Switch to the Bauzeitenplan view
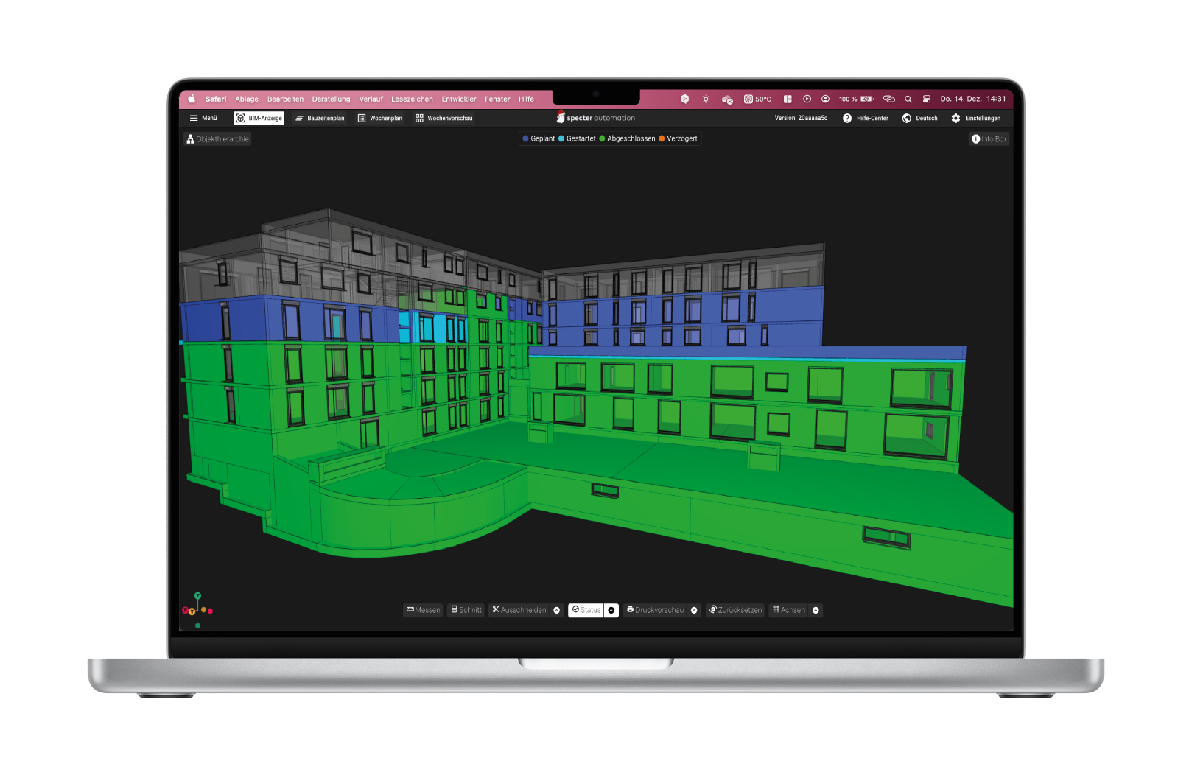 320,118
